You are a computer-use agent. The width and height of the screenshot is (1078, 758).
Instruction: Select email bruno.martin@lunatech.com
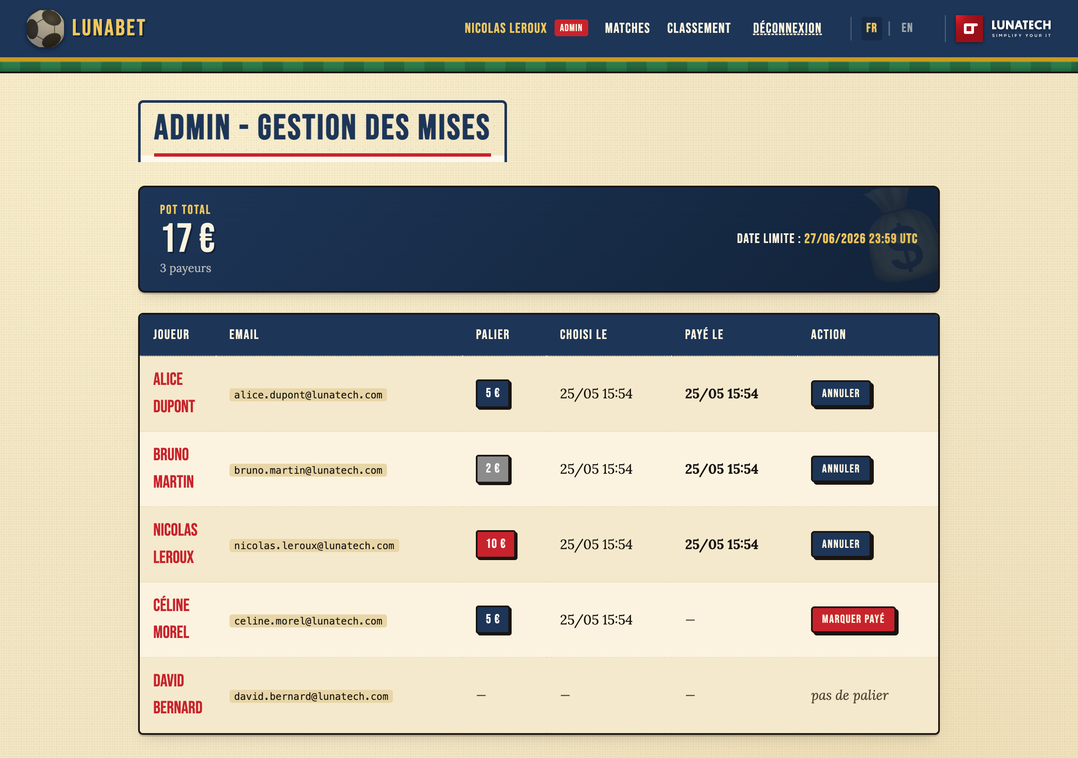[x=308, y=470]
